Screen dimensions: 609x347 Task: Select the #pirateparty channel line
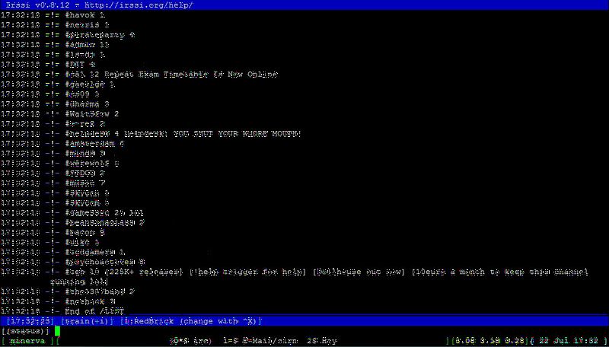pos(99,35)
